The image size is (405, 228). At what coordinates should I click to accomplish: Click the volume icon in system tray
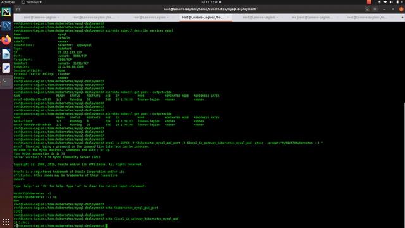(x=391, y=2)
